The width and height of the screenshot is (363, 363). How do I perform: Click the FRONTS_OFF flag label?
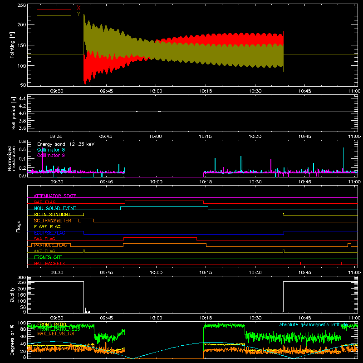[48, 257]
